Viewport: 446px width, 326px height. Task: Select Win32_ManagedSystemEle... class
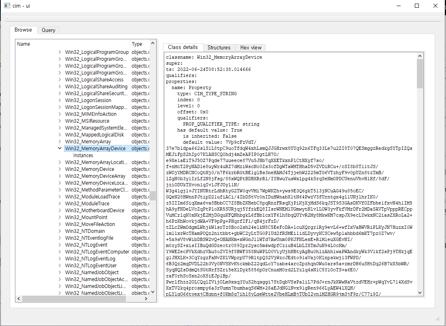coord(96,128)
